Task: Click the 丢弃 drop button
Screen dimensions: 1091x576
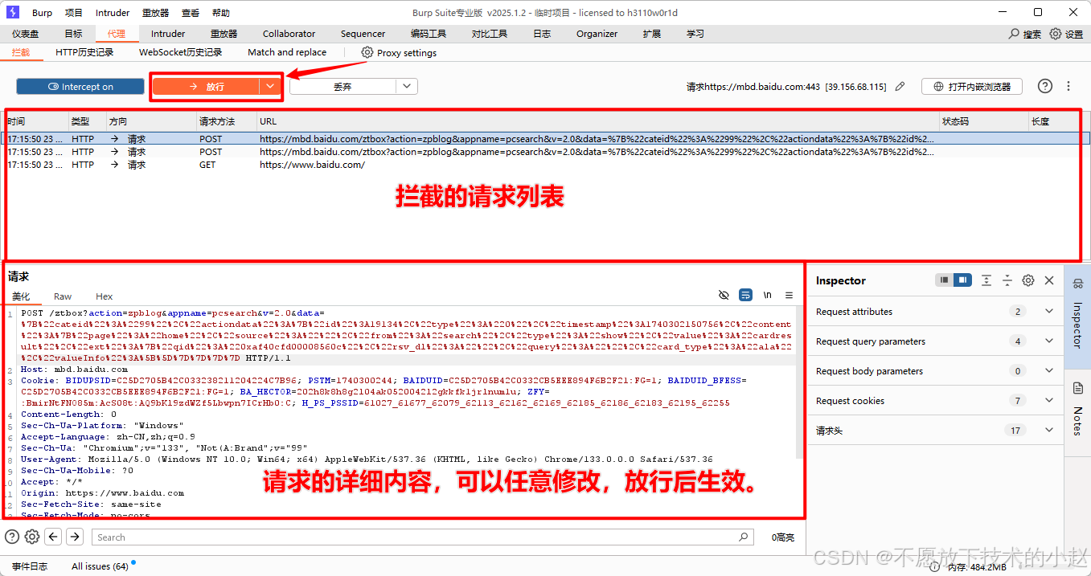Action: 342,86
